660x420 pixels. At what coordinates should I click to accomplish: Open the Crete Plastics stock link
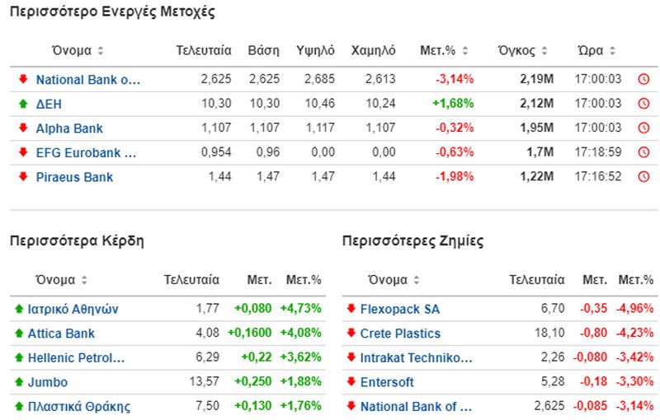(400, 334)
